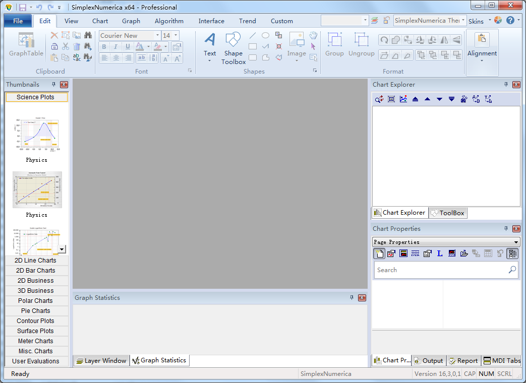The width and height of the screenshot is (526, 383).
Task: Switch to the ToolBox tab
Action: tap(448, 213)
